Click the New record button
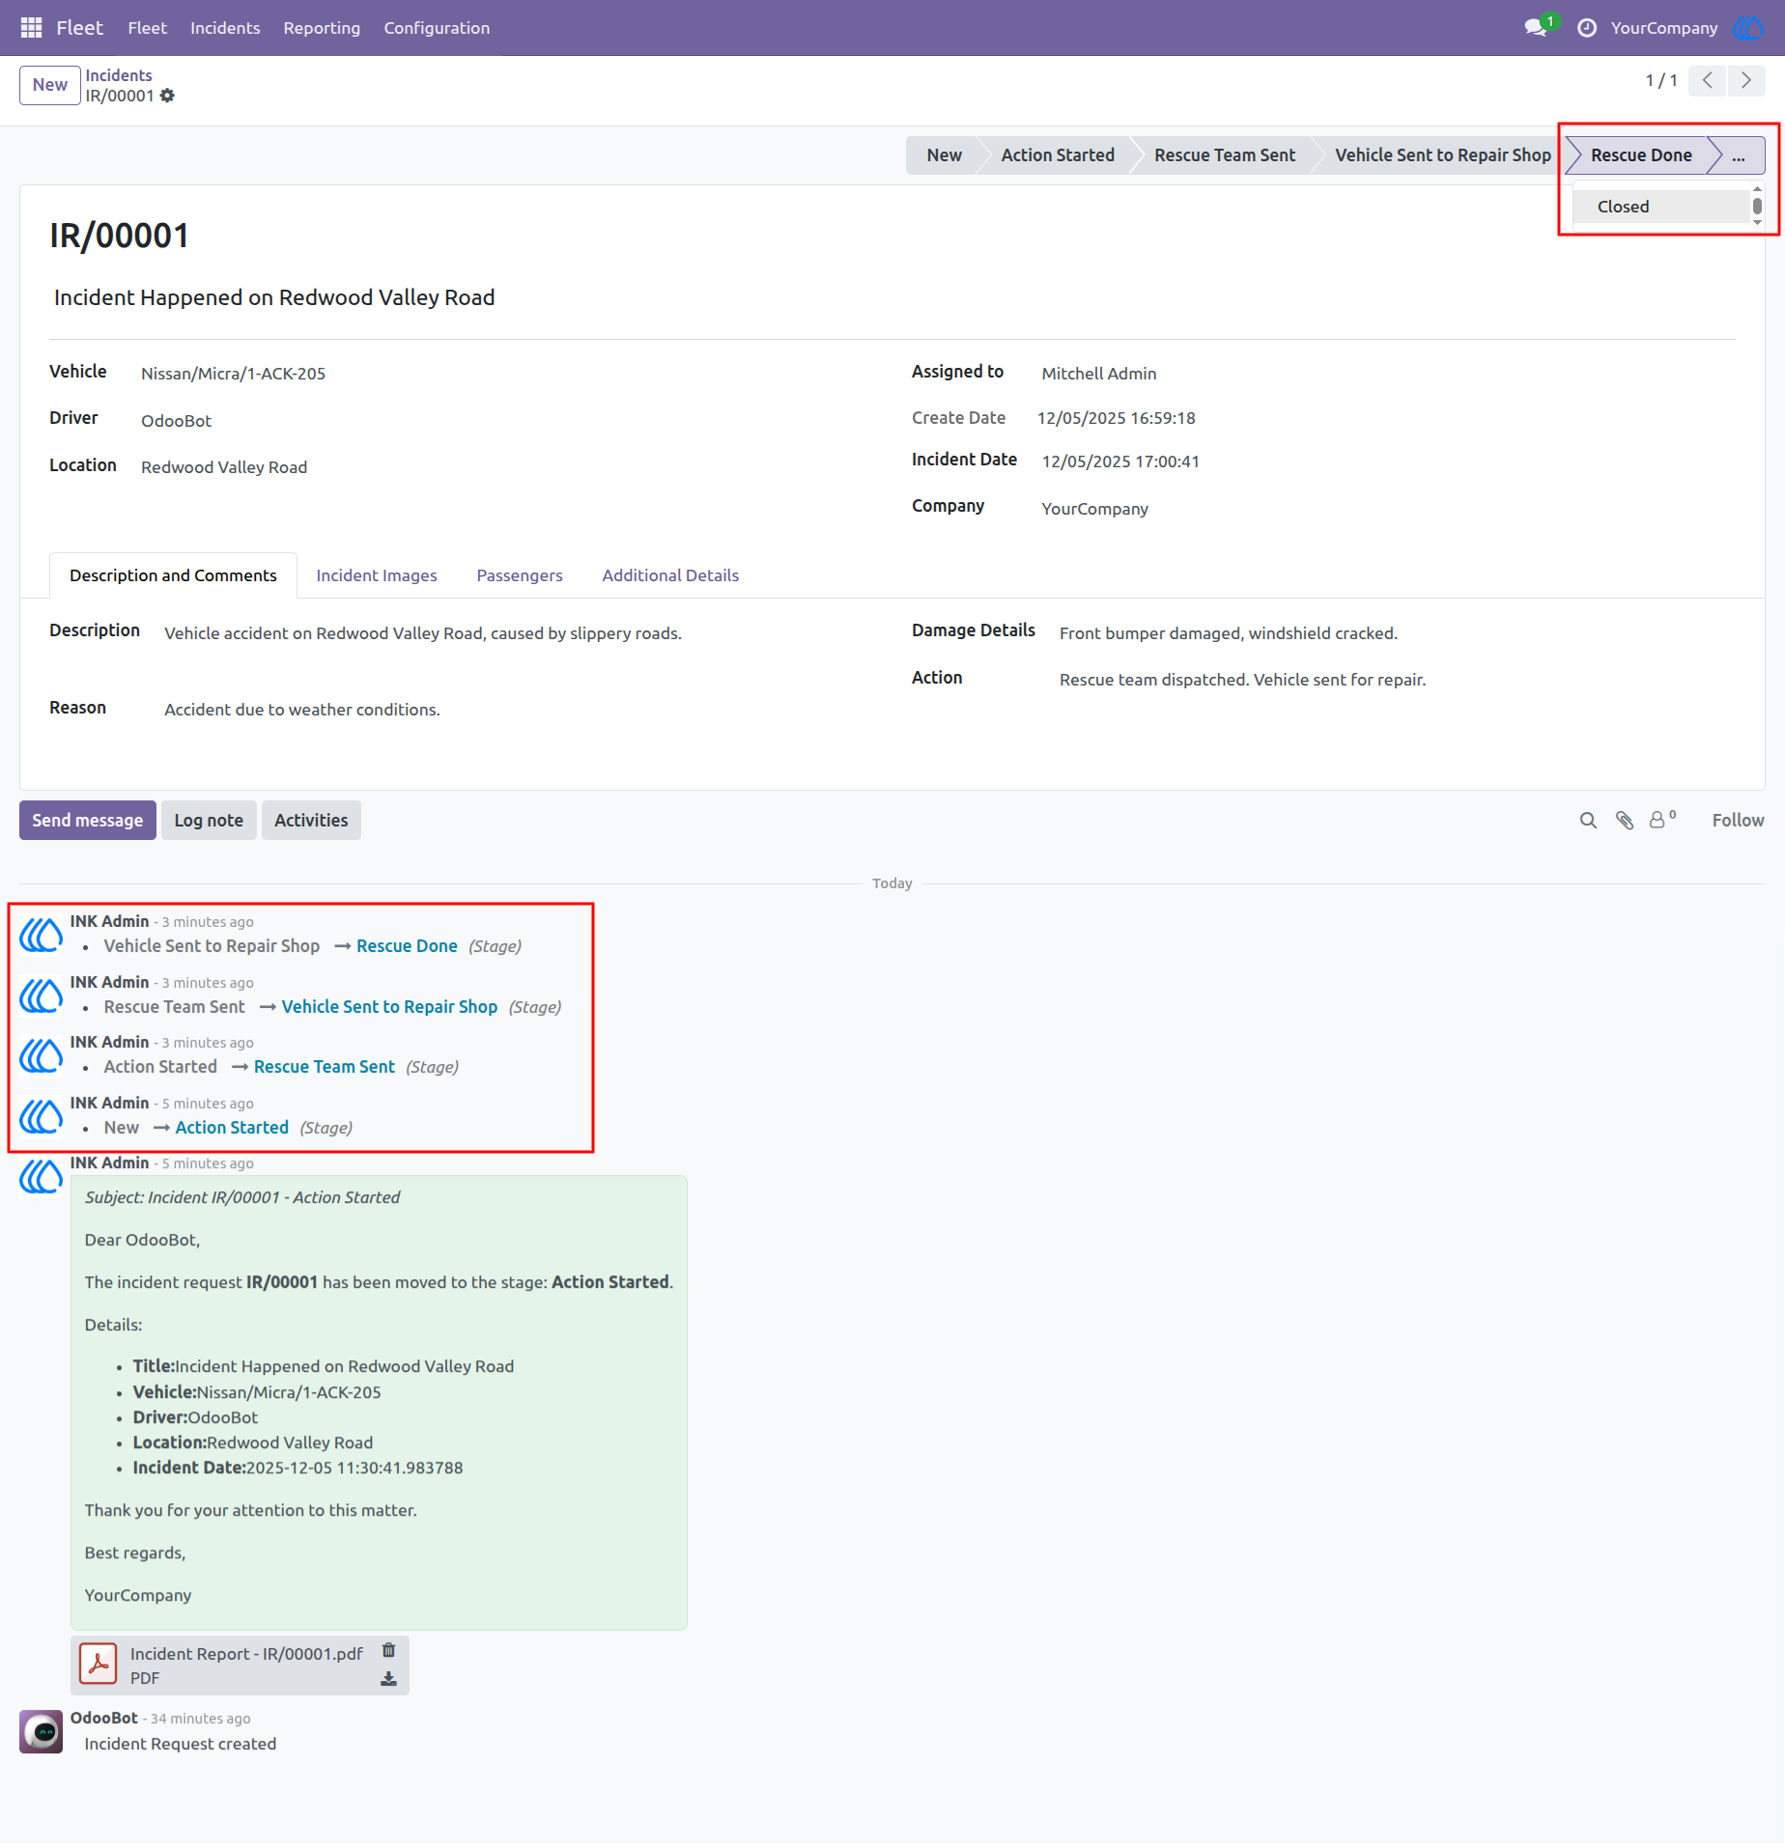Image resolution: width=1785 pixels, height=1847 pixels. tap(50, 85)
